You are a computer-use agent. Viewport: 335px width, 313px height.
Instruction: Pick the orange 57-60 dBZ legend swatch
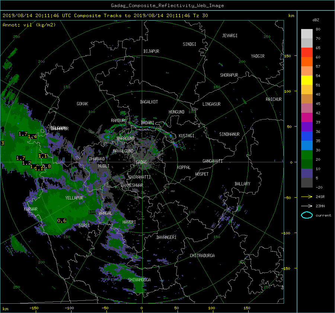pos(307,62)
